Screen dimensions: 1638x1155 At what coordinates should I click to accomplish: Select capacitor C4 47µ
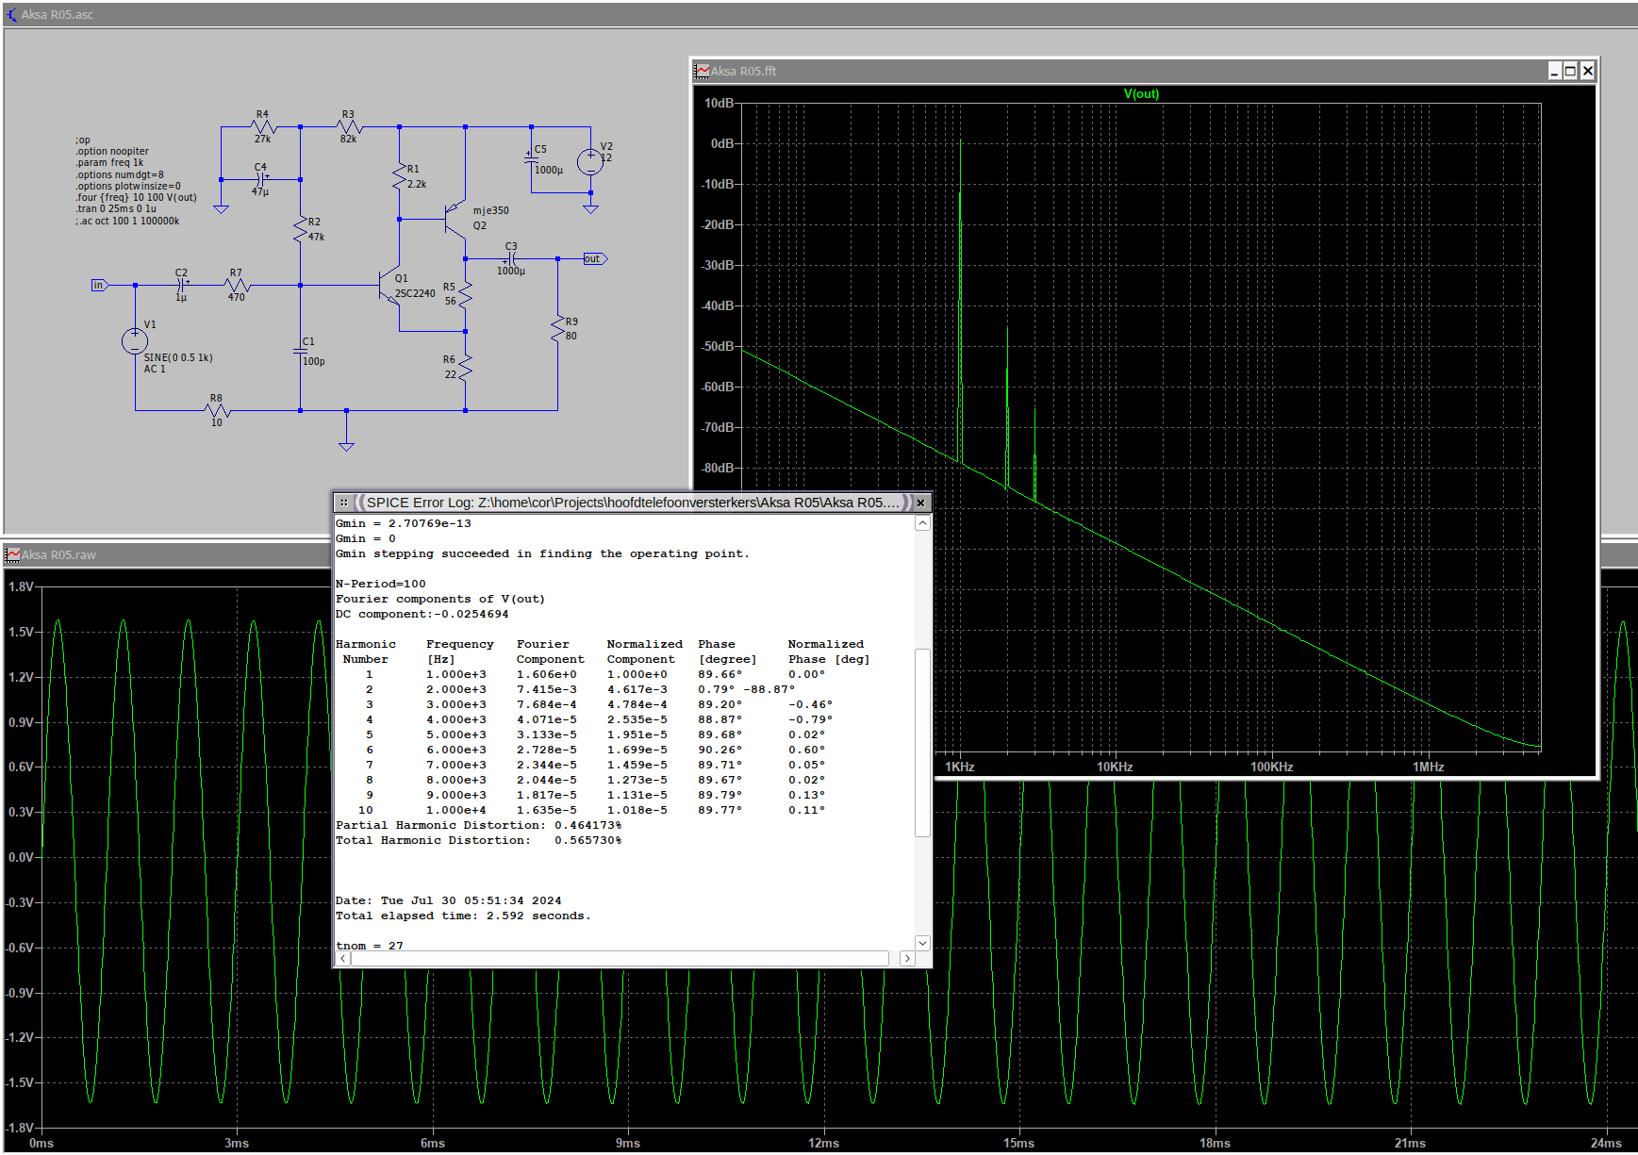pos(261,179)
